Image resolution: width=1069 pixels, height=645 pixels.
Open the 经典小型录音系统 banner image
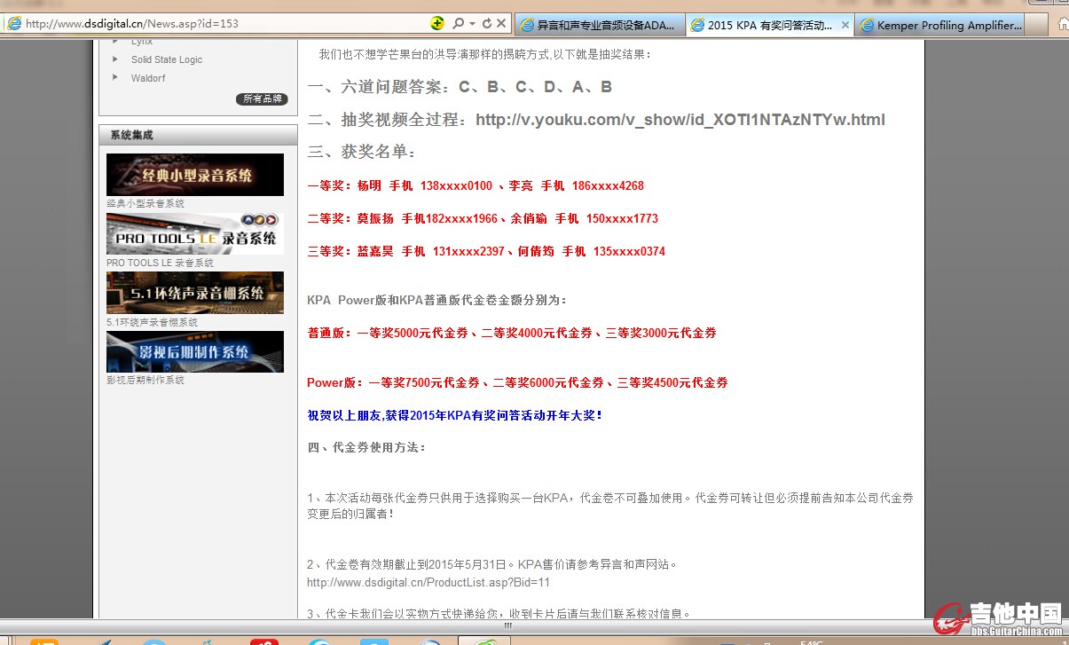(x=195, y=175)
